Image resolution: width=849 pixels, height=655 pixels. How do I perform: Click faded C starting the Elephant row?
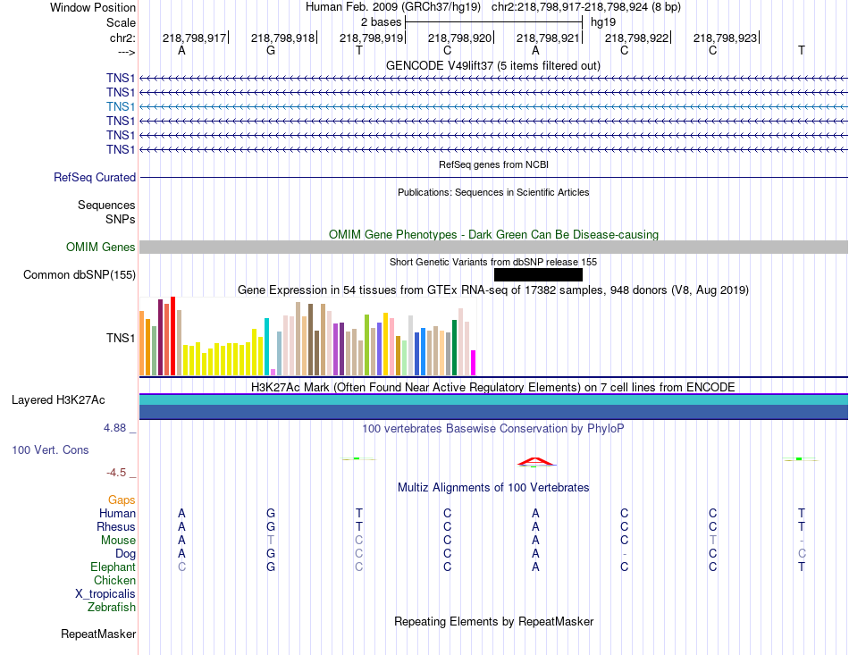182,567
